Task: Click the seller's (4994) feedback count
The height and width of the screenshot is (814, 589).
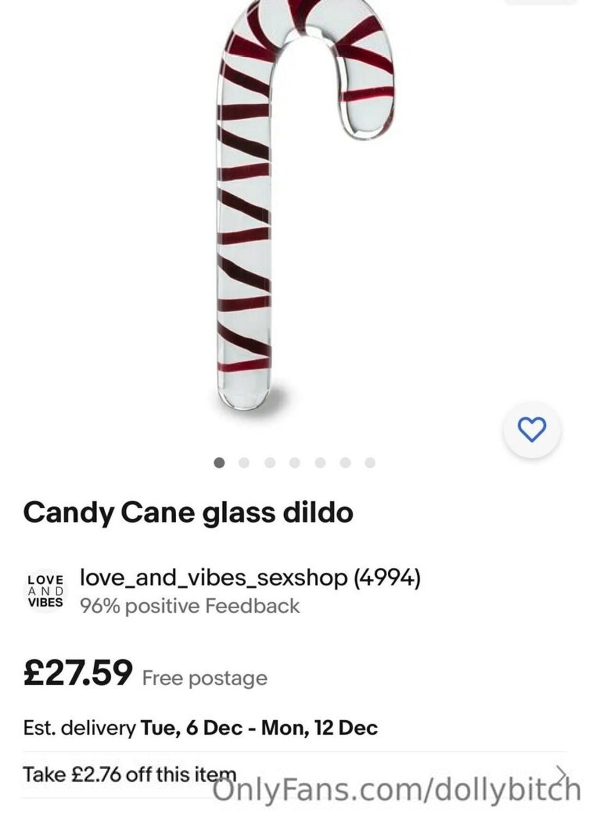Action: pyautogui.click(x=387, y=577)
